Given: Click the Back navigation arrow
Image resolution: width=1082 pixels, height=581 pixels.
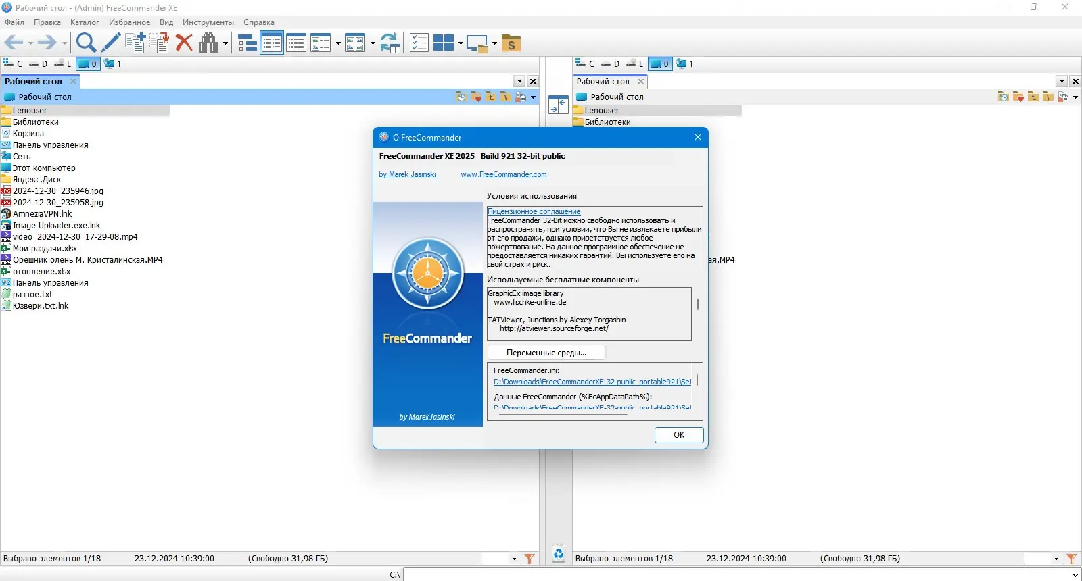Looking at the screenshot, I should pos(14,43).
